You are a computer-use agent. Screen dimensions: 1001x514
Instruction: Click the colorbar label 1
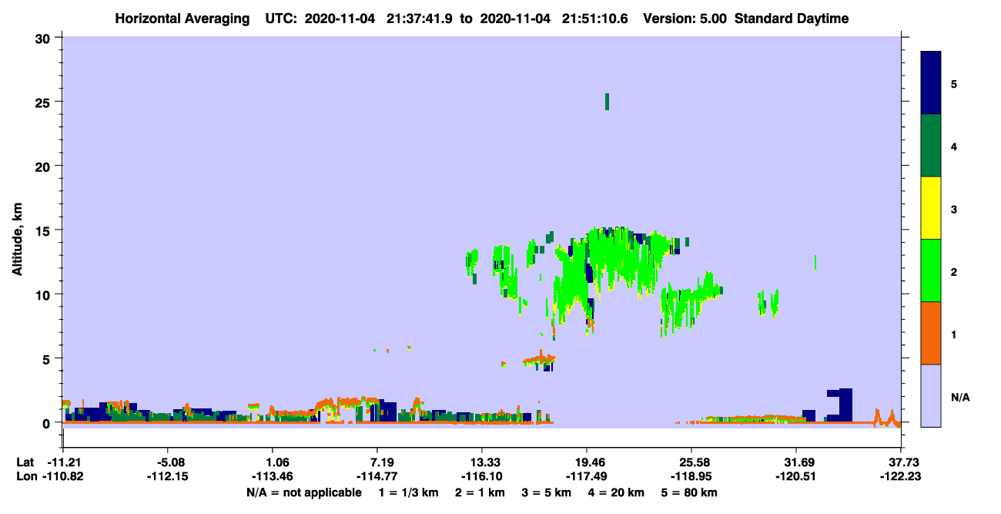(x=953, y=334)
